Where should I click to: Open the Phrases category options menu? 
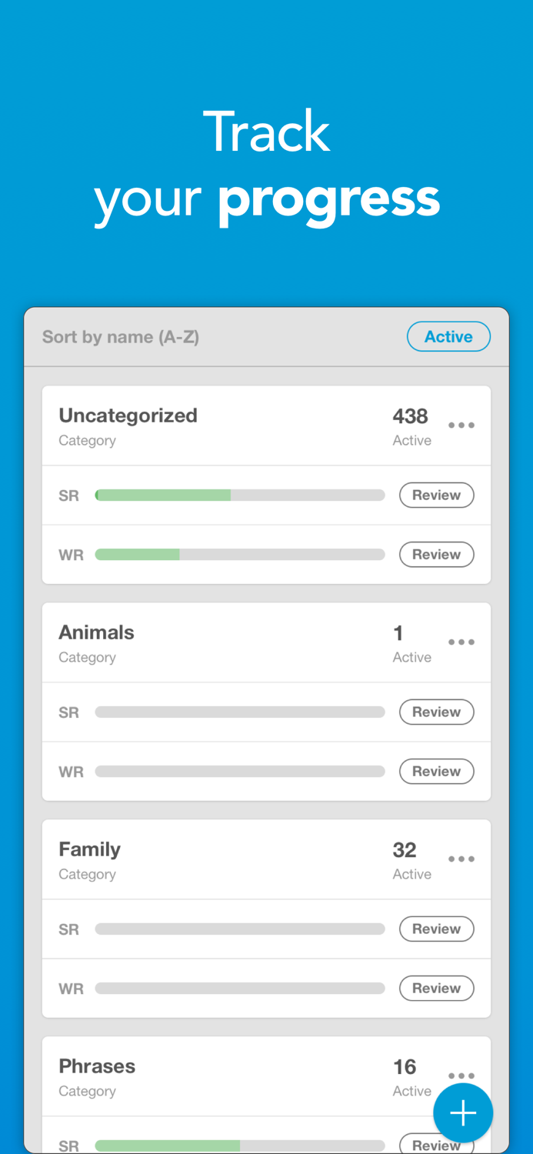point(461,1076)
